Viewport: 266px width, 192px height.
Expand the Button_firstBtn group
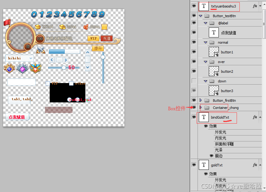[x=201, y=100]
